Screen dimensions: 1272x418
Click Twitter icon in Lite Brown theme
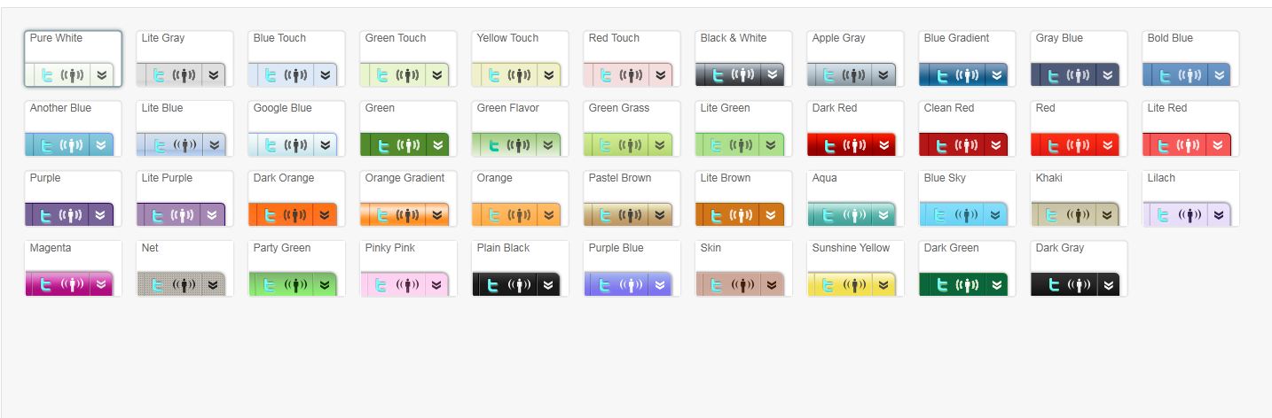pos(717,215)
